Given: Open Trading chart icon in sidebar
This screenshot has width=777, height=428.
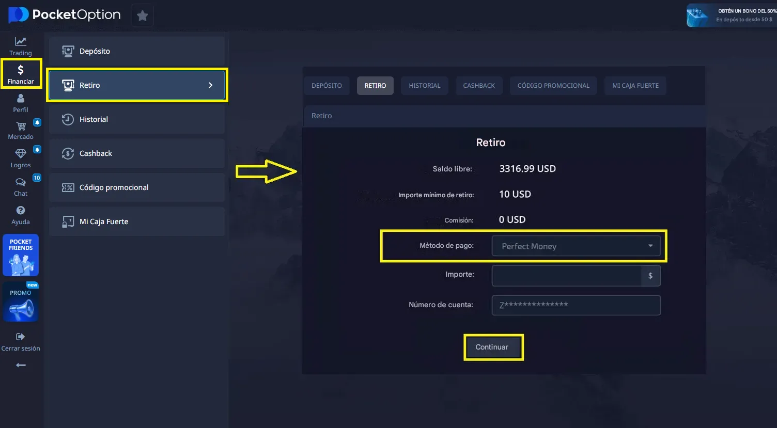Looking at the screenshot, I should pos(21,42).
